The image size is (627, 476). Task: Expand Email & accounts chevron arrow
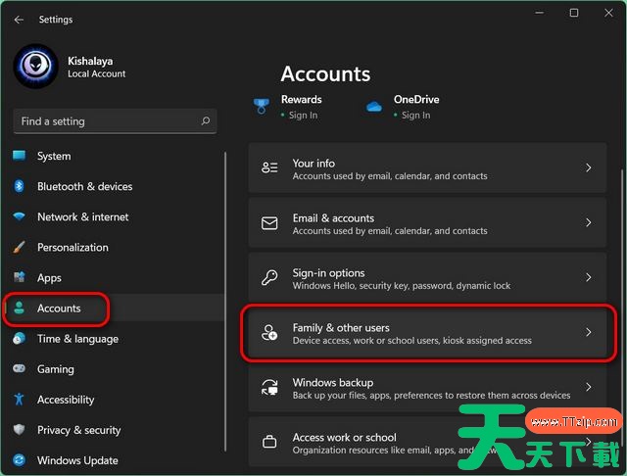coord(588,223)
